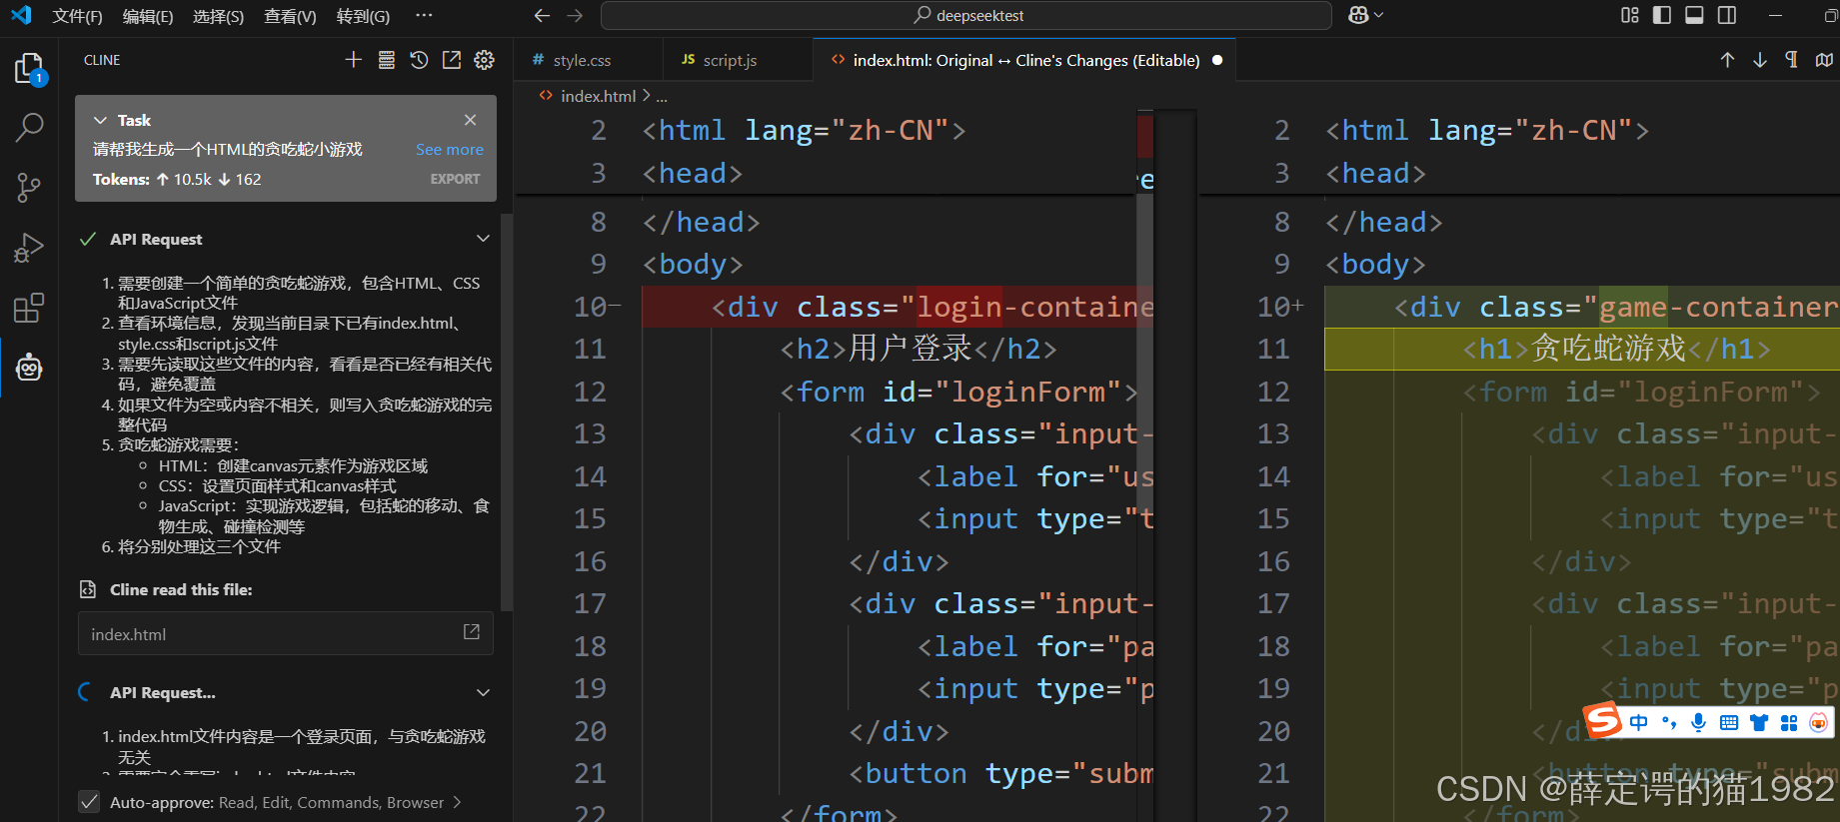The width and height of the screenshot is (1840, 822).
Task: Open Sogou skin shirt icon
Action: (1759, 722)
